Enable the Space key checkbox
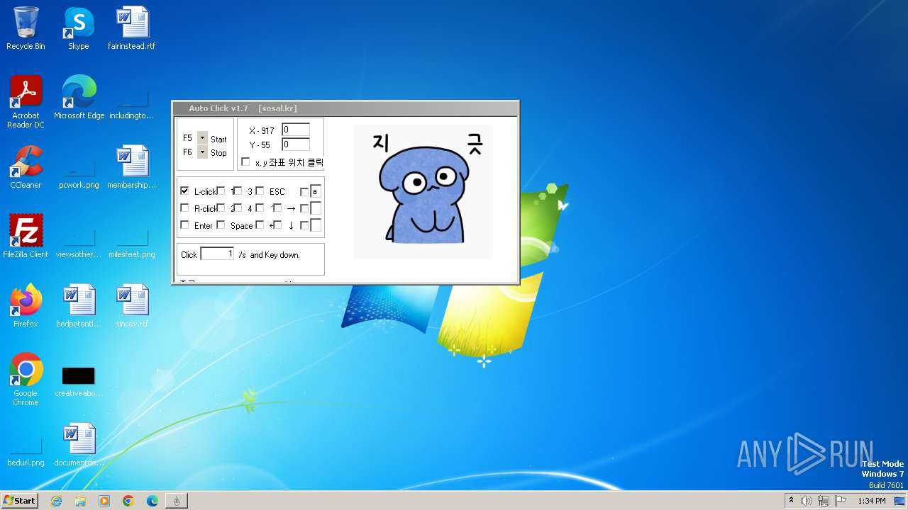This screenshot has height=510, width=908. click(x=221, y=225)
